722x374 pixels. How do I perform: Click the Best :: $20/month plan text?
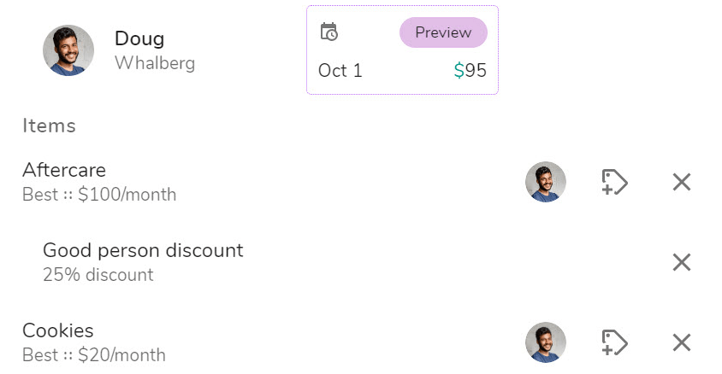pos(94,355)
